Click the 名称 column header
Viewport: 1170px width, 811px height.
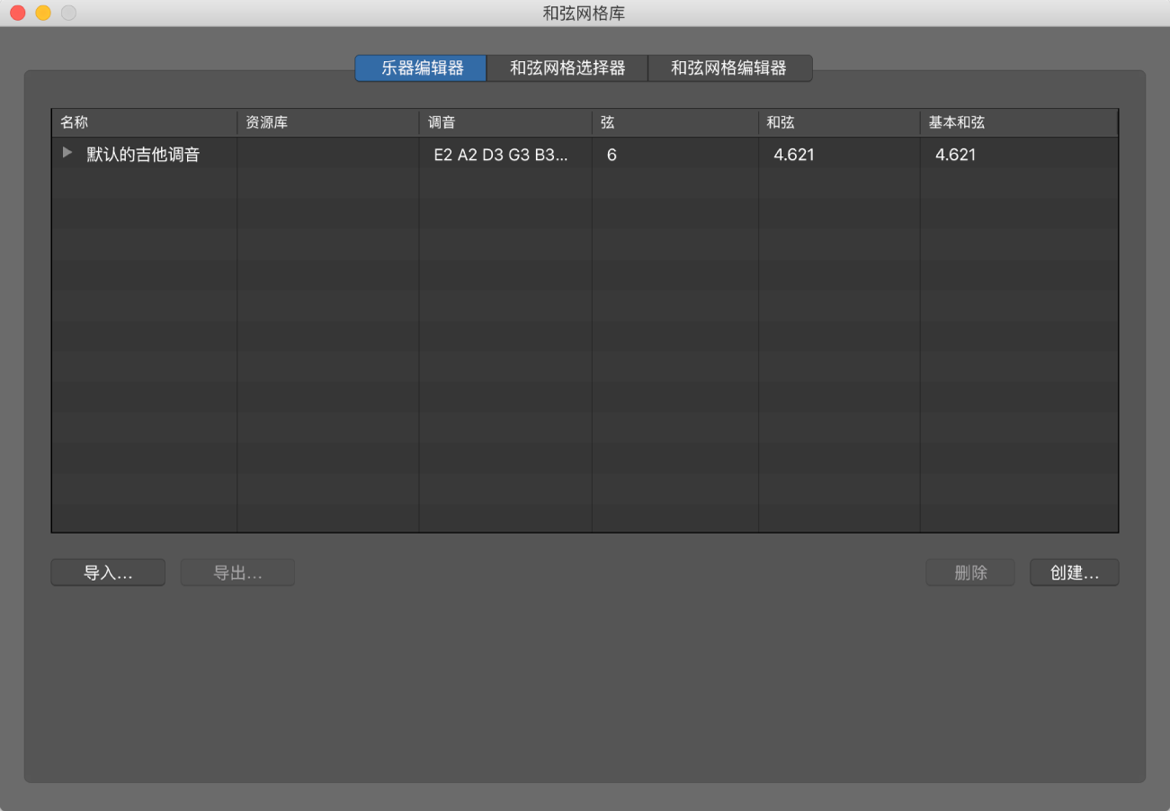click(145, 123)
